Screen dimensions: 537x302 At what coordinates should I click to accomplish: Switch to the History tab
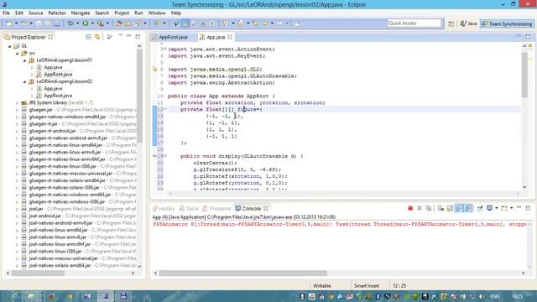click(164, 209)
